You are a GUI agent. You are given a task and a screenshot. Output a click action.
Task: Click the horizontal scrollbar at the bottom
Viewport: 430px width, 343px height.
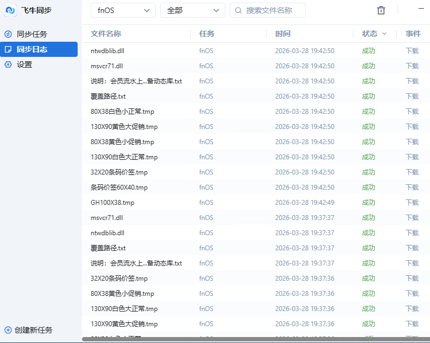point(256,339)
